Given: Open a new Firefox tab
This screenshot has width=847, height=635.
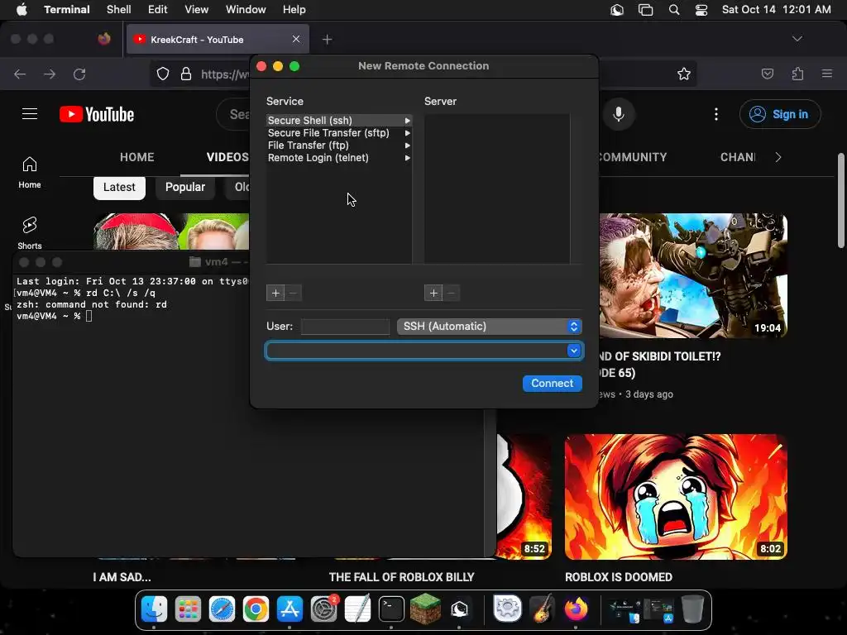Looking at the screenshot, I should point(327,40).
